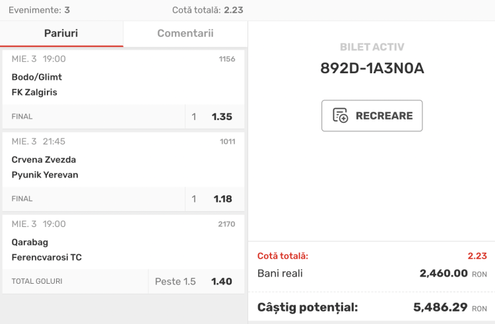Click the FK Zalgiris team name
This screenshot has height=324, width=495.
pos(34,92)
